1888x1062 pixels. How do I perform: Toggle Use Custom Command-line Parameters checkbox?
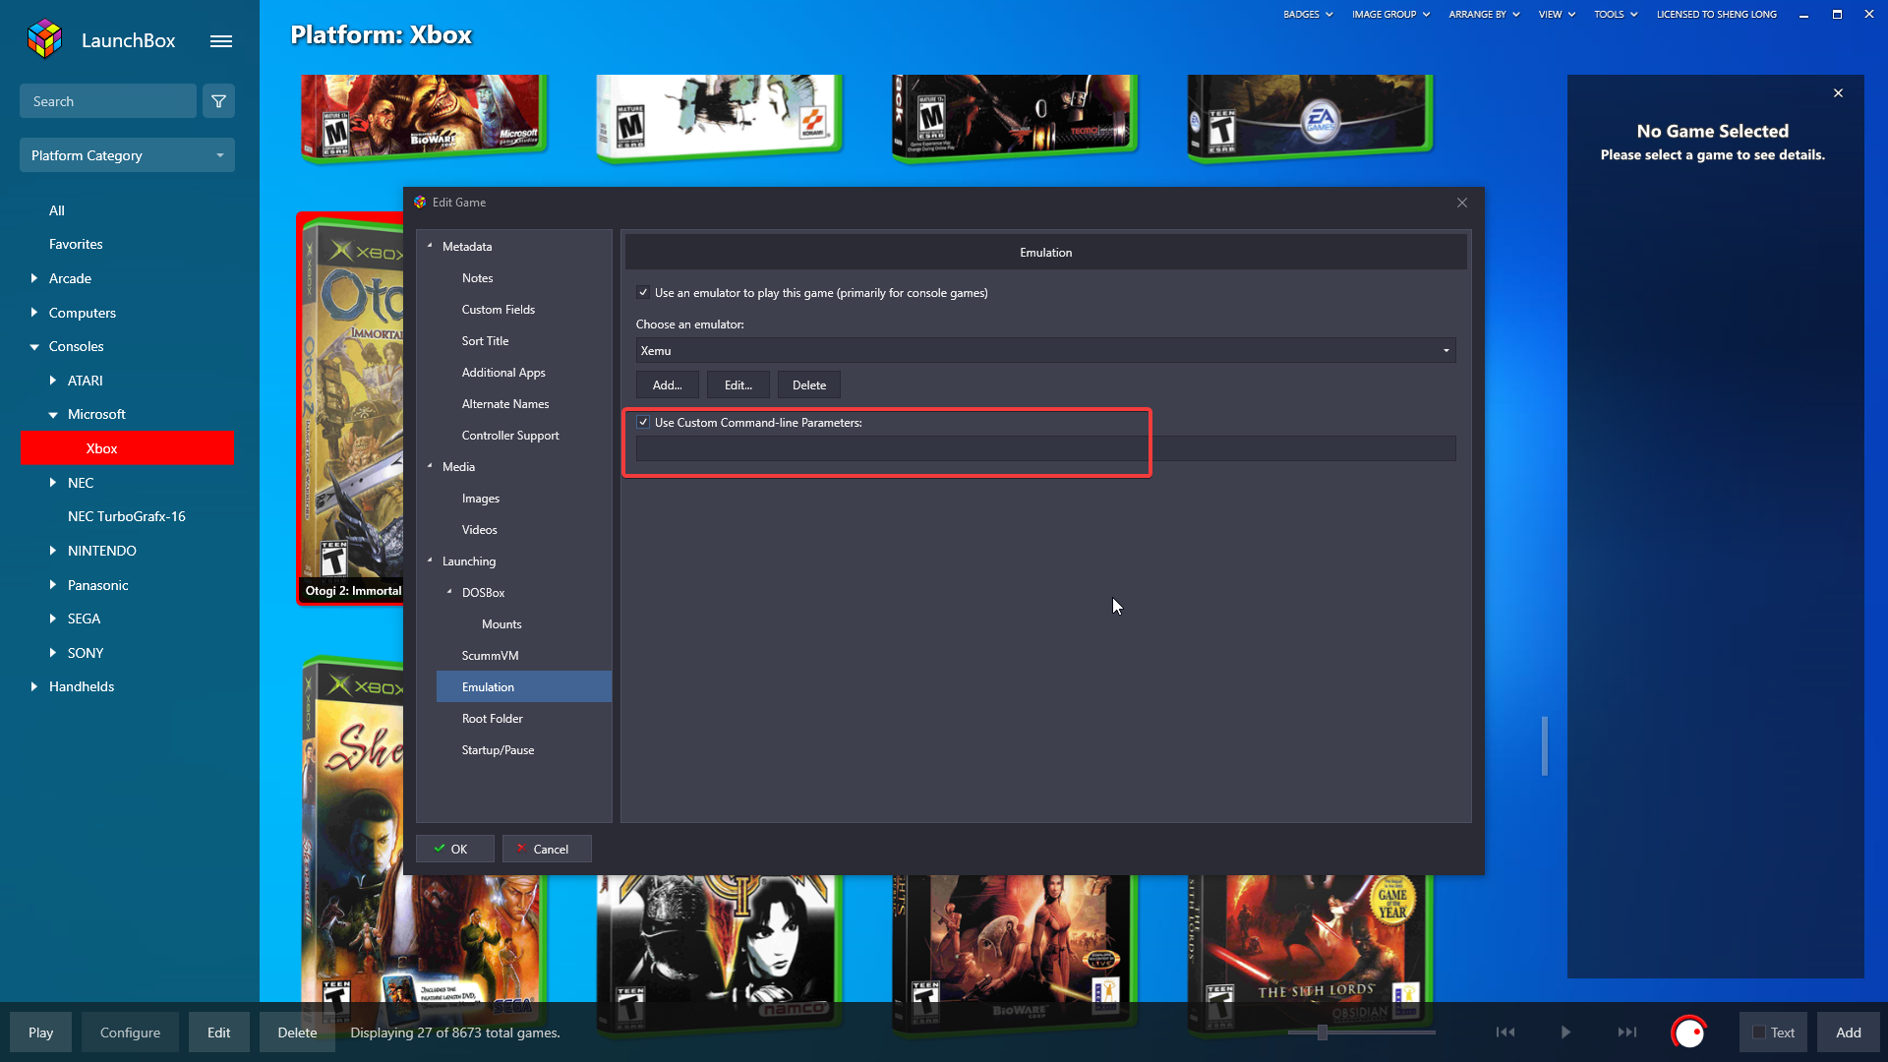(x=643, y=422)
